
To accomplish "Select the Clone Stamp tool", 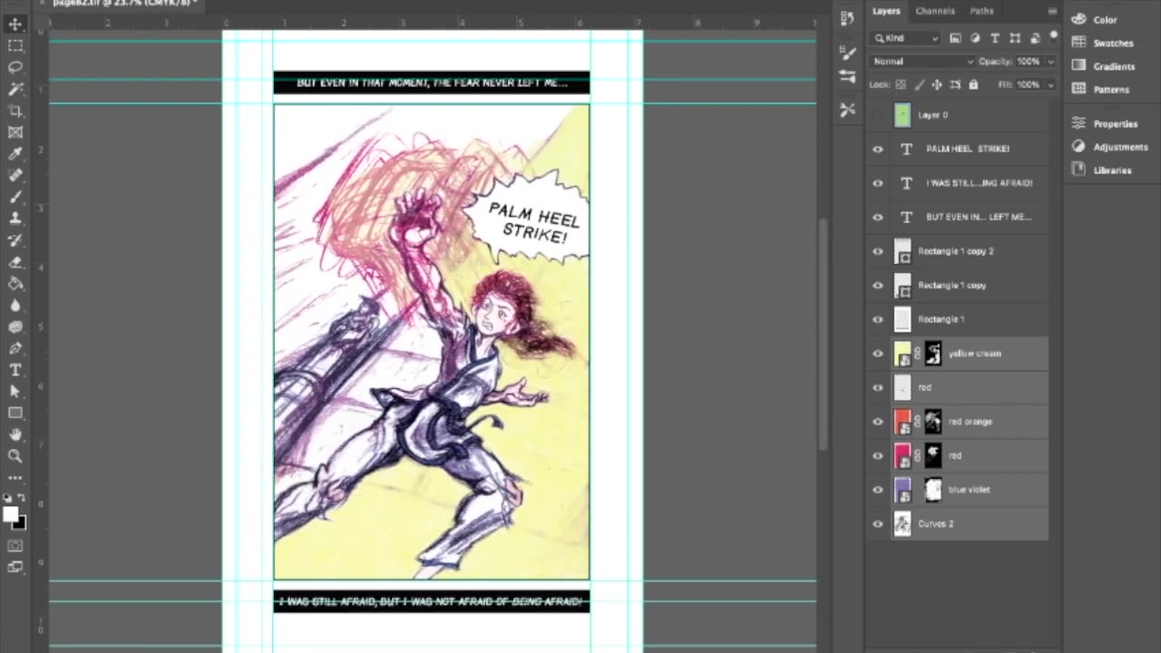I will 15,219.
